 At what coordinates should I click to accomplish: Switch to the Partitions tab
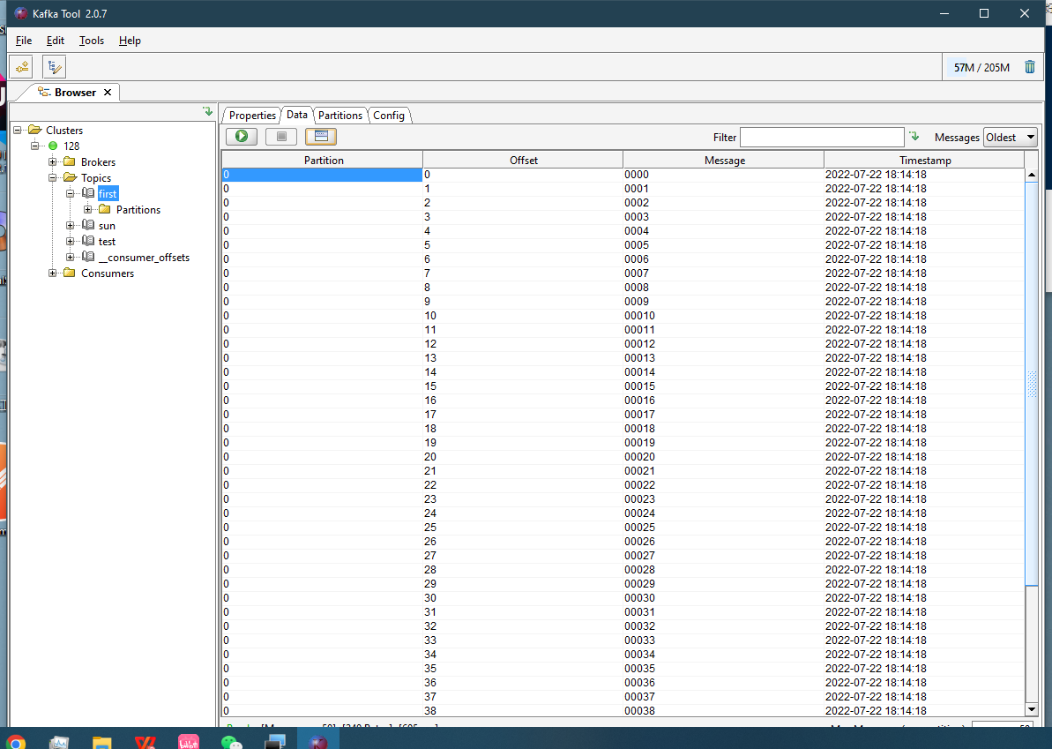tap(339, 116)
